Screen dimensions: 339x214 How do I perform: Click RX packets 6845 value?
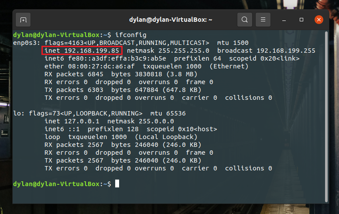tap(96, 74)
